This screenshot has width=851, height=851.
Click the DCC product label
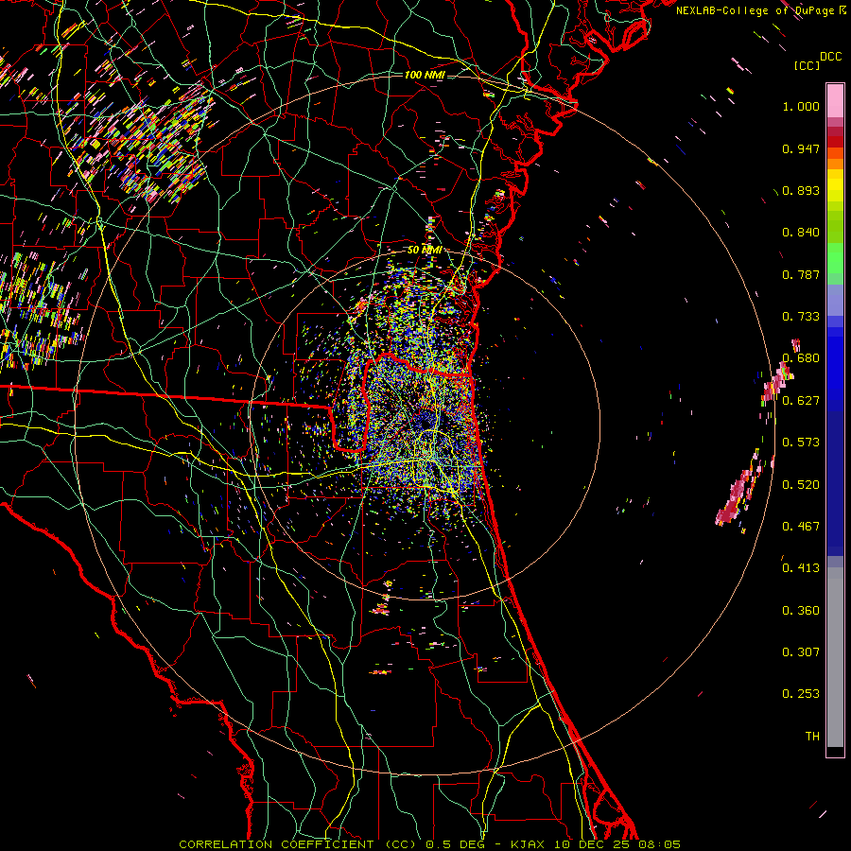830,57
